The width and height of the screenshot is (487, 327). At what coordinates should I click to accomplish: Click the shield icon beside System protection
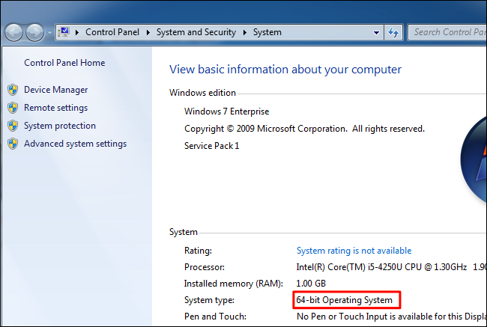(x=13, y=126)
